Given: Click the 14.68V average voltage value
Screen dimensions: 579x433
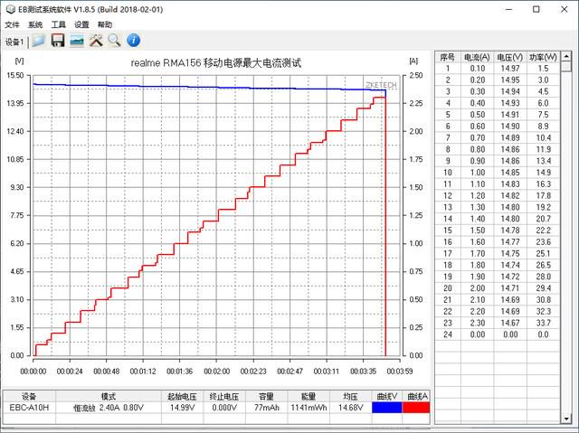Looking at the screenshot, I should (x=350, y=408).
